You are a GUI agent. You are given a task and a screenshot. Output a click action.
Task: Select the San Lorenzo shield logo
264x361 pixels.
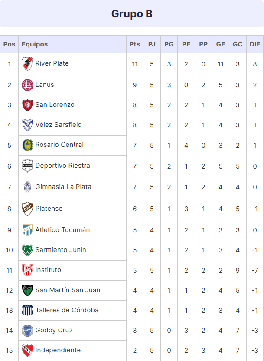(x=27, y=105)
